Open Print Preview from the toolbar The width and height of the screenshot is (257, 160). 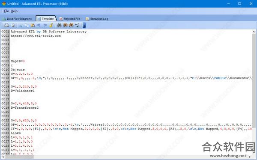[x=13, y=25]
